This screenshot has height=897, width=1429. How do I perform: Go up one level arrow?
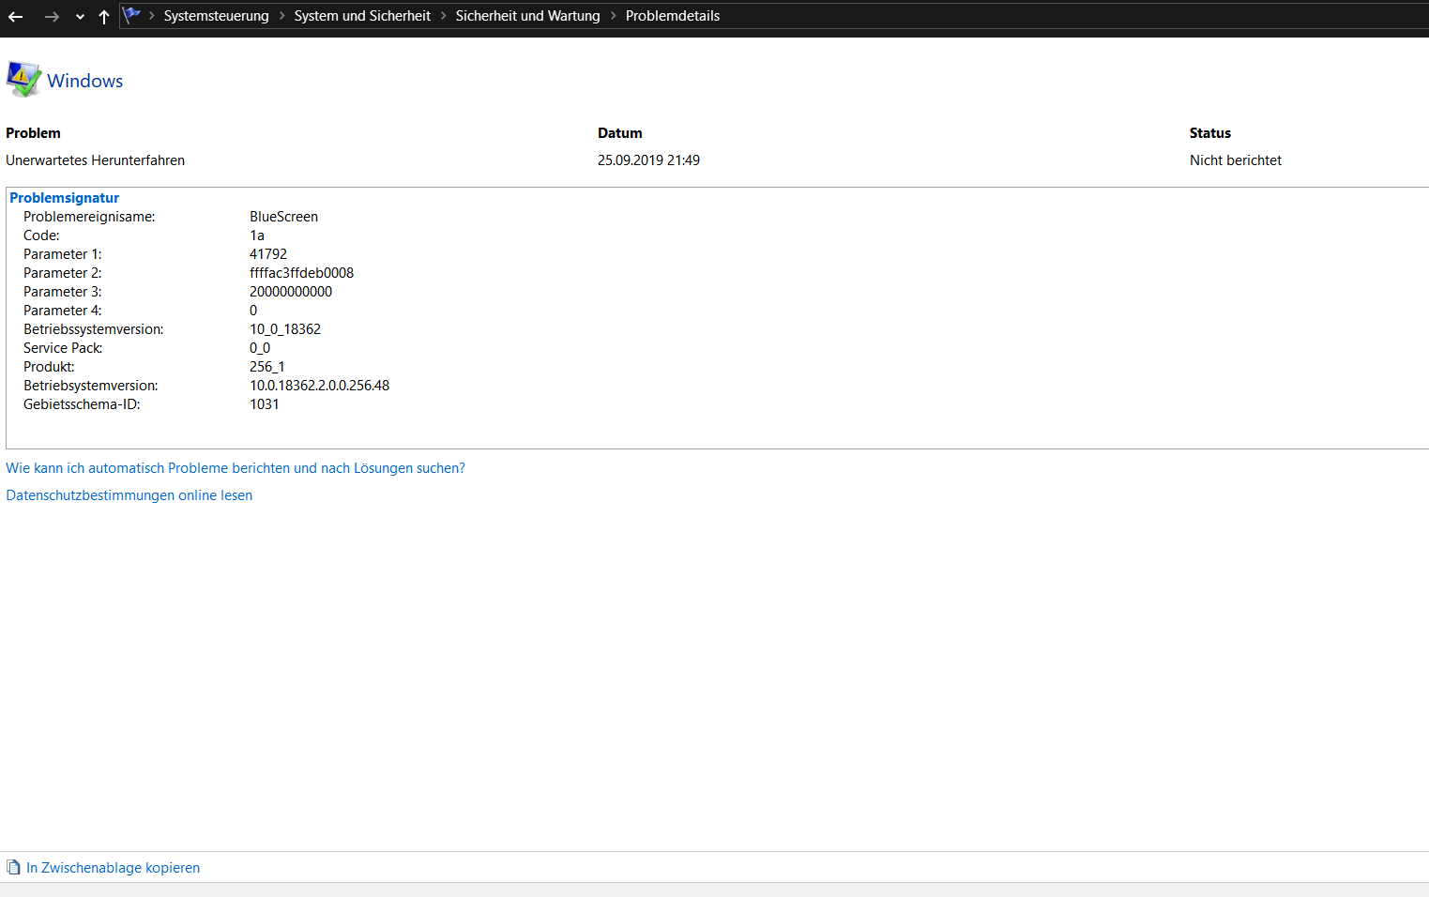coord(104,17)
